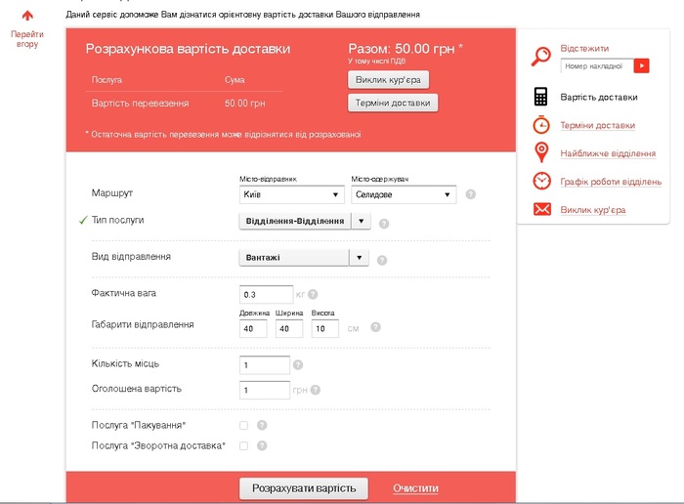Click the envelope courier call icon
The image size is (684, 504).
pyautogui.click(x=540, y=209)
